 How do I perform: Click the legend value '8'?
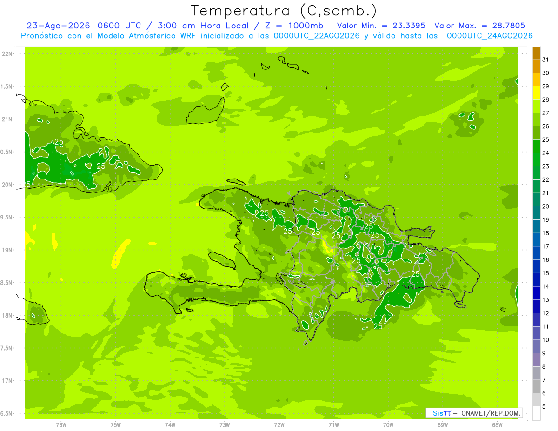544,366
